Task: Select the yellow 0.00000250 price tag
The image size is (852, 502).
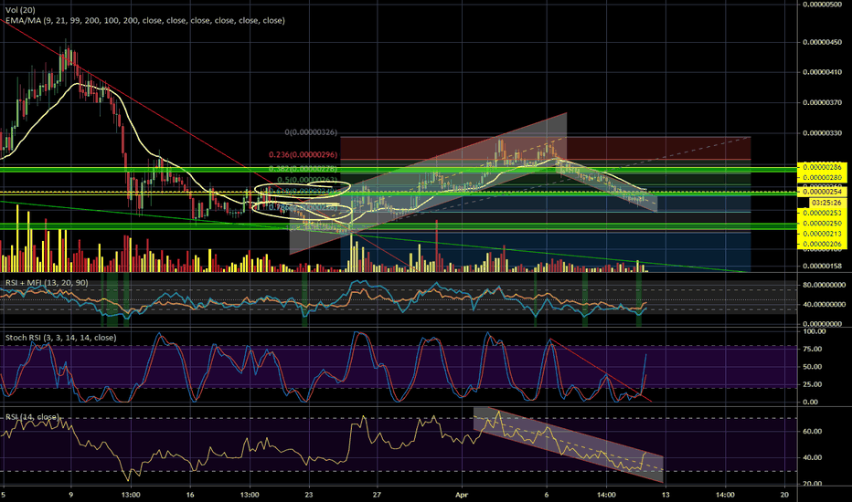Action: tap(822, 223)
